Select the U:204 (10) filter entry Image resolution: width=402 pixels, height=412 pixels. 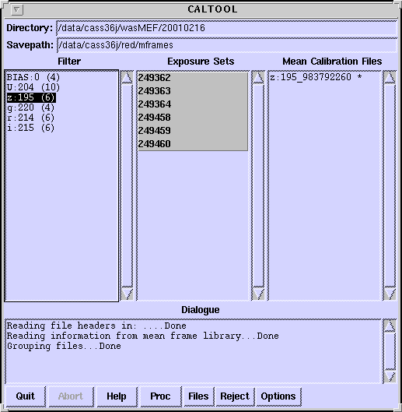(x=33, y=87)
